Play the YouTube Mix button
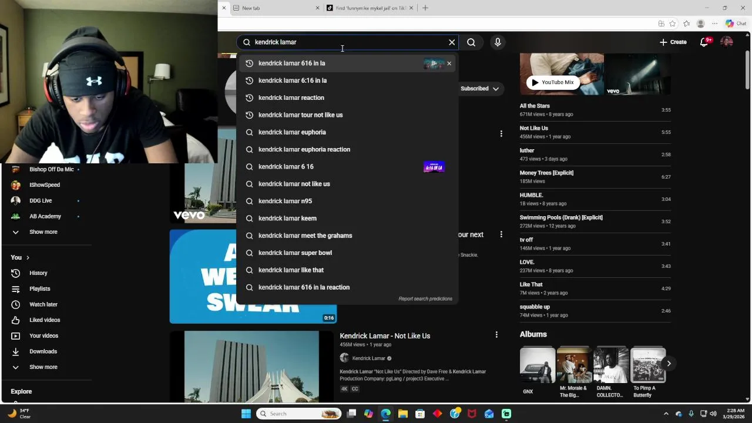The image size is (752, 423). 553,82
